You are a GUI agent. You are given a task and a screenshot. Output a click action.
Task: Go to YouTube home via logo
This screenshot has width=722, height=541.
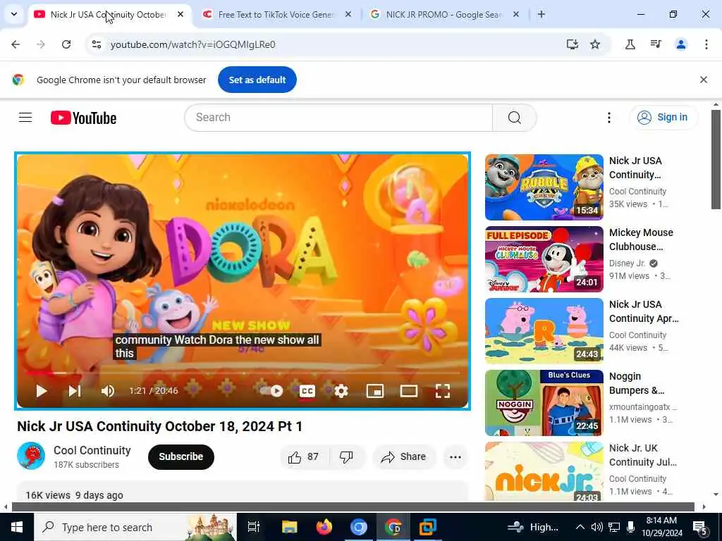point(83,118)
